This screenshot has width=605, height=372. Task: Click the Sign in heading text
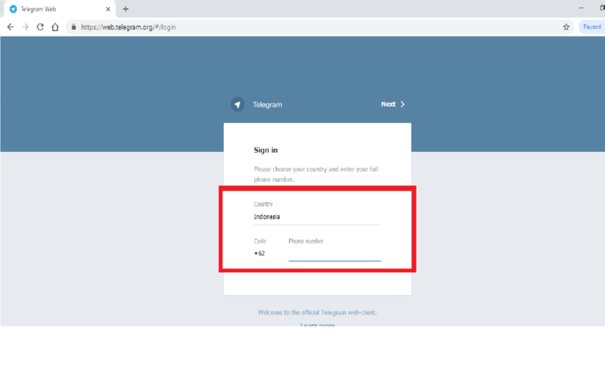pyautogui.click(x=265, y=150)
